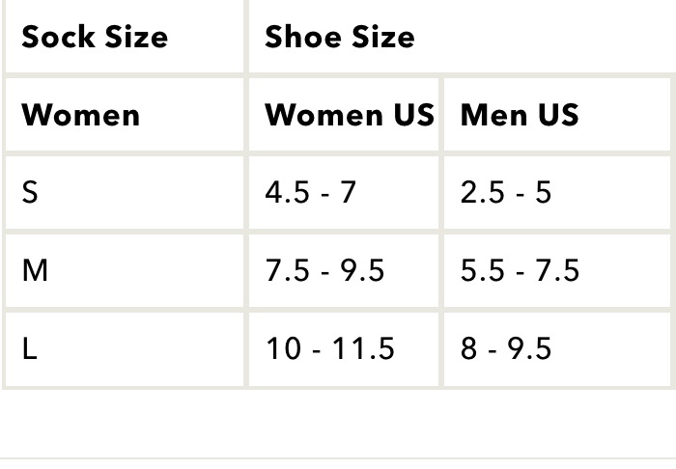Click the Men US column header

[519, 116]
